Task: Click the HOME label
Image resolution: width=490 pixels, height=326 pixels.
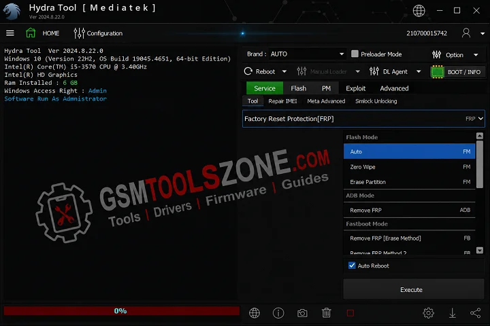Action: coord(51,33)
